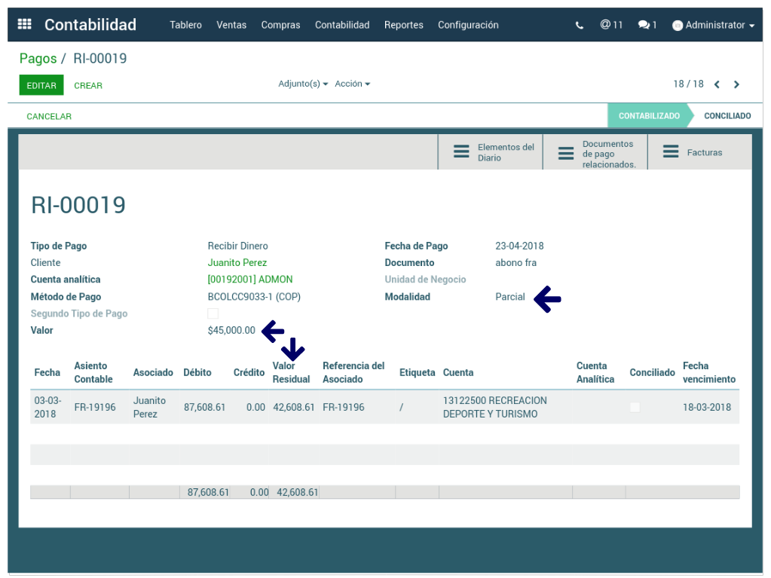Toggle Conciliado checkbox in FR-19196 row
The height and width of the screenshot is (578, 771).
tap(635, 407)
